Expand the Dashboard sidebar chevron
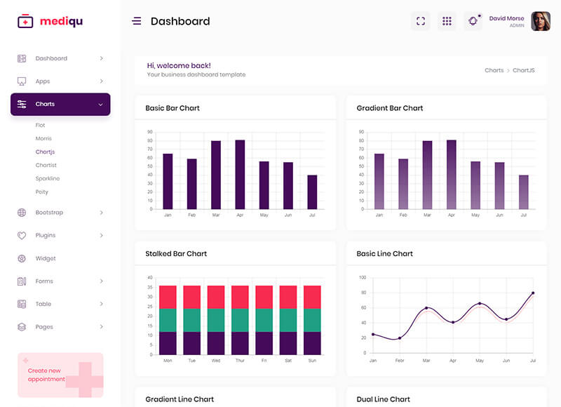The height and width of the screenshot is (407, 561). point(101,58)
